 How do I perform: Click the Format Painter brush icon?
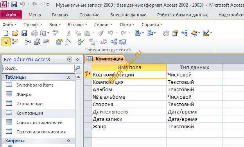[x=100, y=33]
